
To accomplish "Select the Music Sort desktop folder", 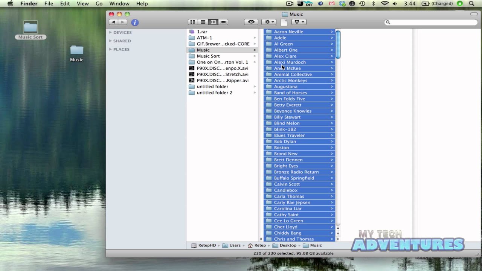I will [x=31, y=30].
